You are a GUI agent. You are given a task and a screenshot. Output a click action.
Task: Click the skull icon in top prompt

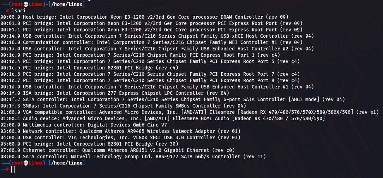click(x=26, y=4)
